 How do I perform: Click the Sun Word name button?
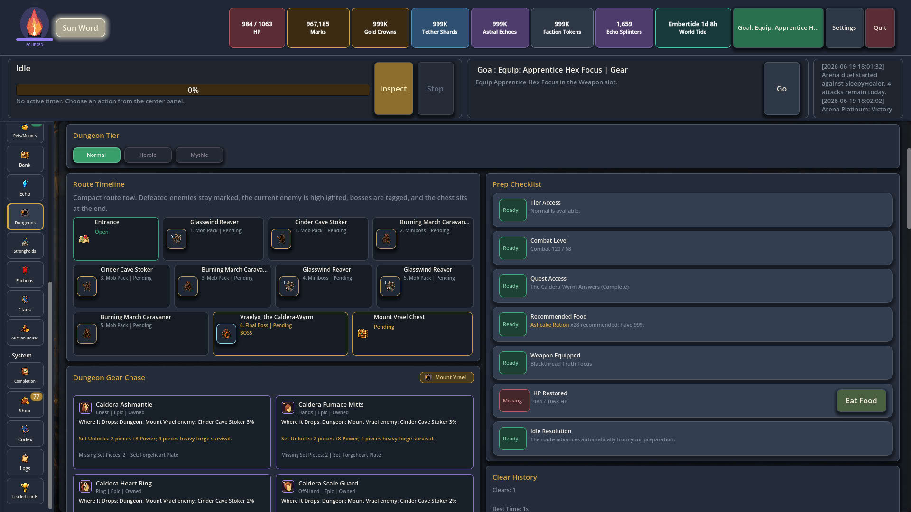tap(80, 28)
